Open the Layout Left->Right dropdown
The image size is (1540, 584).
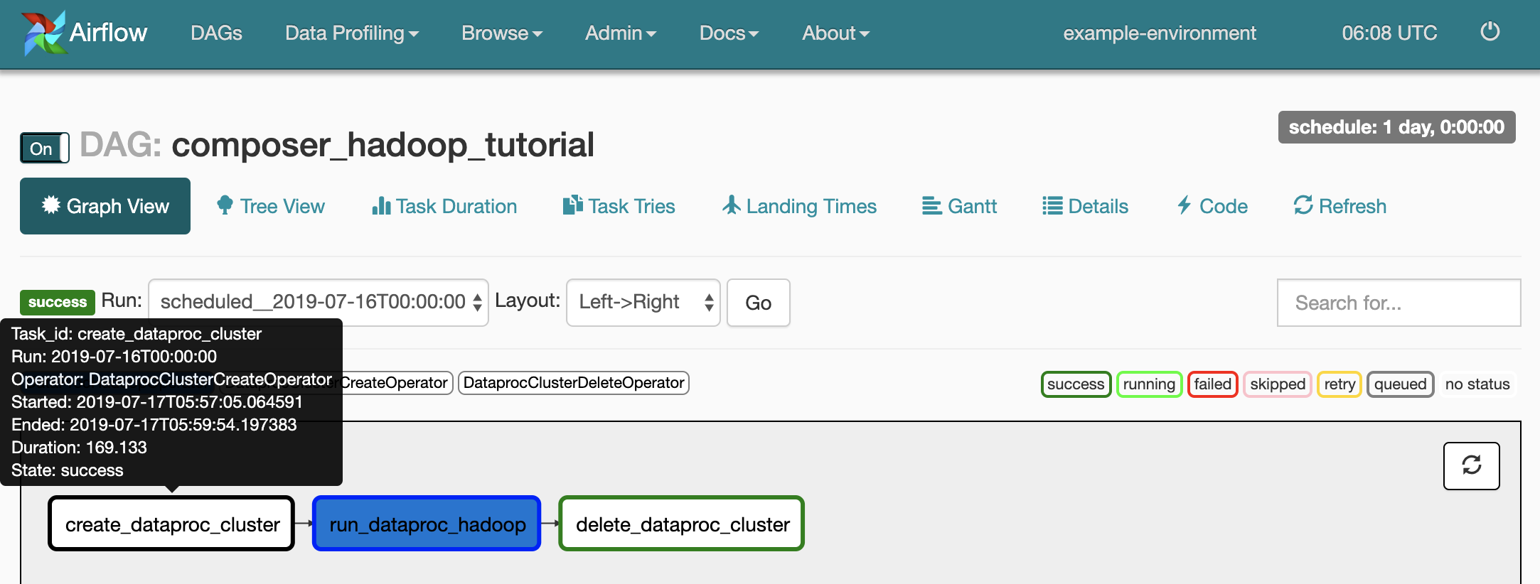click(x=643, y=303)
